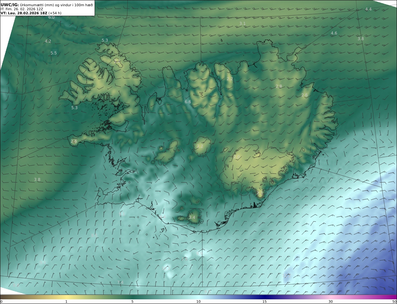Click the valid time "VT: Lau. 28.02.2026 18Z"

pos(24,13)
